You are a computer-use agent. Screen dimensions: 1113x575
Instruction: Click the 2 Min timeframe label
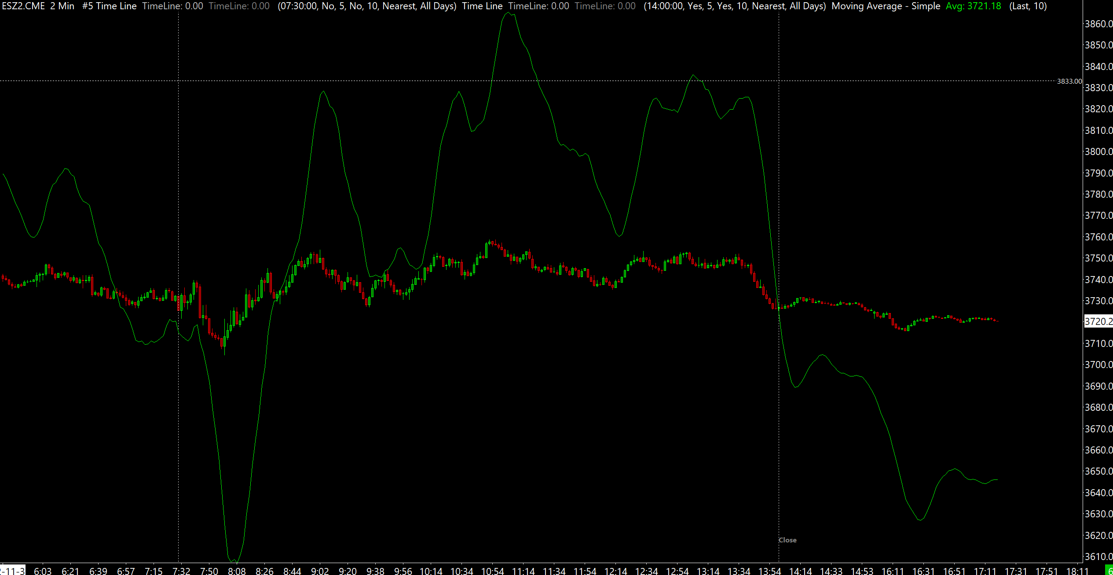pos(62,6)
